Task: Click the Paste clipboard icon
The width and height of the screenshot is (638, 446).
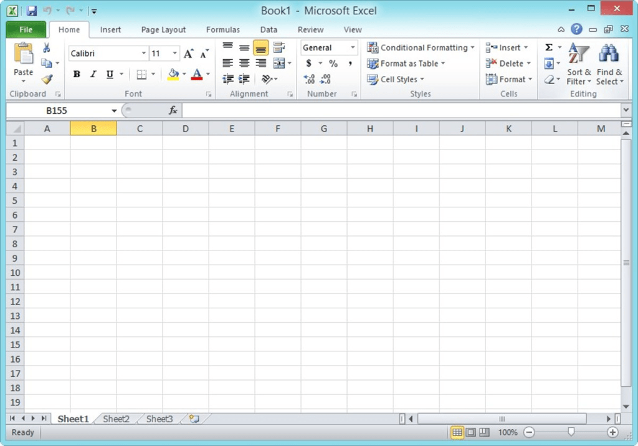Action: tap(24, 54)
